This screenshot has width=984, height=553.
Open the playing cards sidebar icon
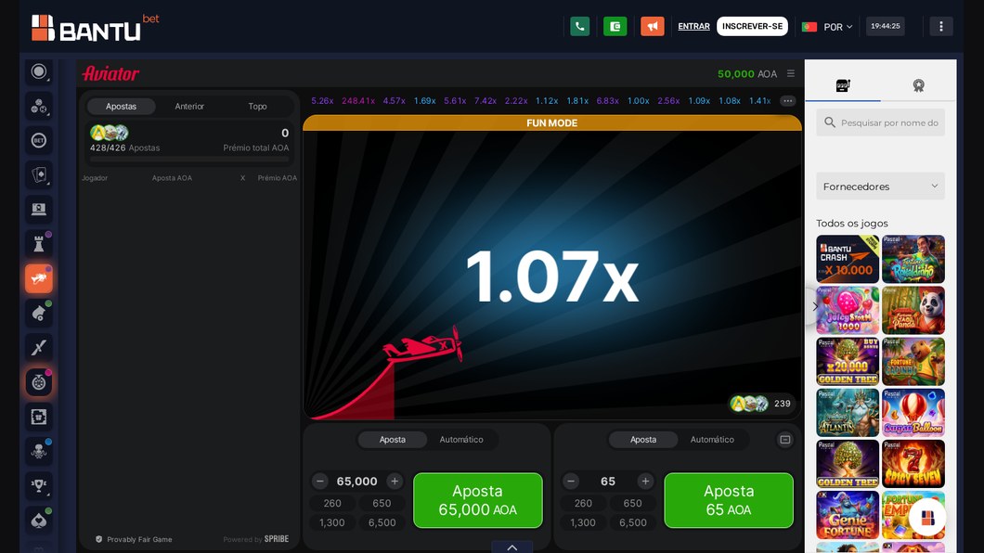pos(39,175)
